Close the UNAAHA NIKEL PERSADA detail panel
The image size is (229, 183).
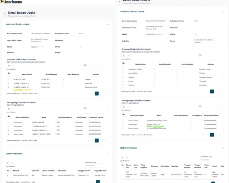click(5, 14)
